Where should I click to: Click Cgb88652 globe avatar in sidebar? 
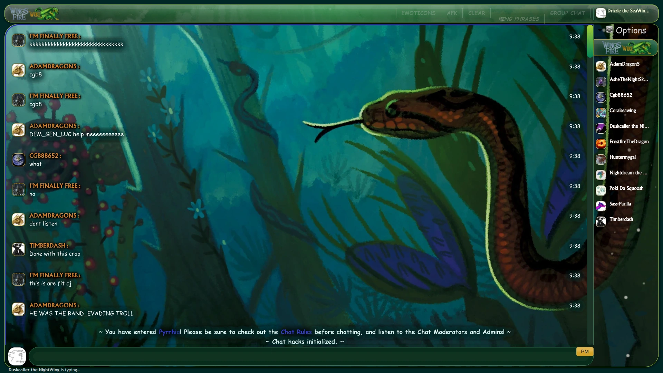pos(600,97)
